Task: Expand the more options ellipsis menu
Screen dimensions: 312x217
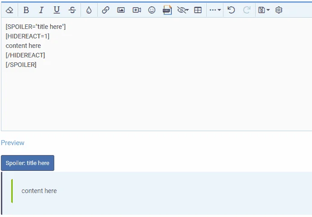Action: click(215, 10)
